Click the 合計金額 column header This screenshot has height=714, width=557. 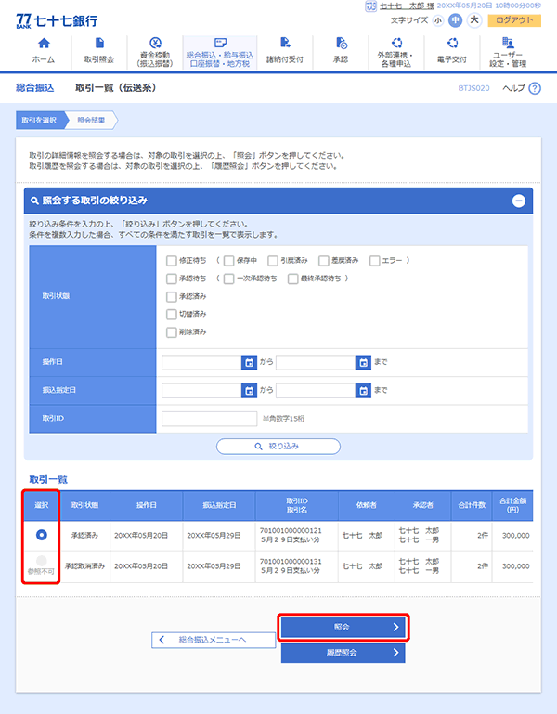(512, 505)
